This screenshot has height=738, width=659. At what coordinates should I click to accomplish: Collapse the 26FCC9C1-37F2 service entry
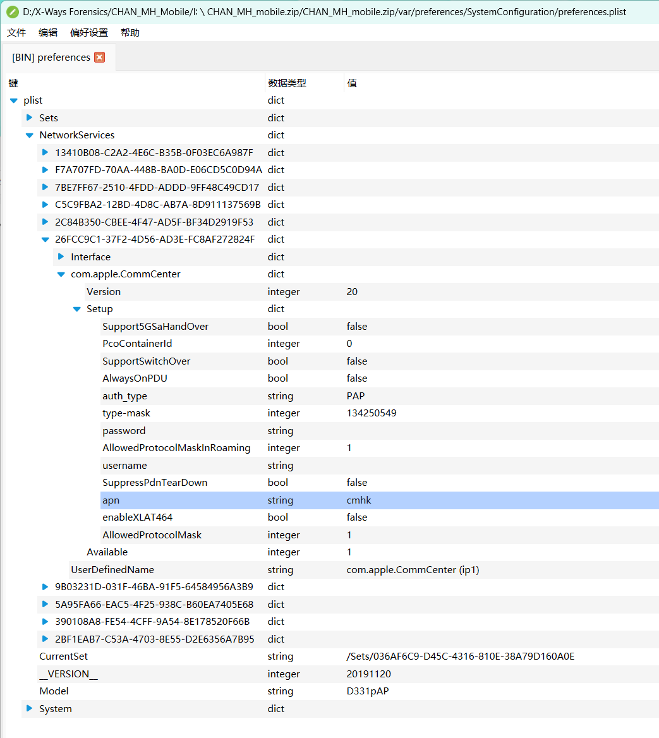coord(45,239)
